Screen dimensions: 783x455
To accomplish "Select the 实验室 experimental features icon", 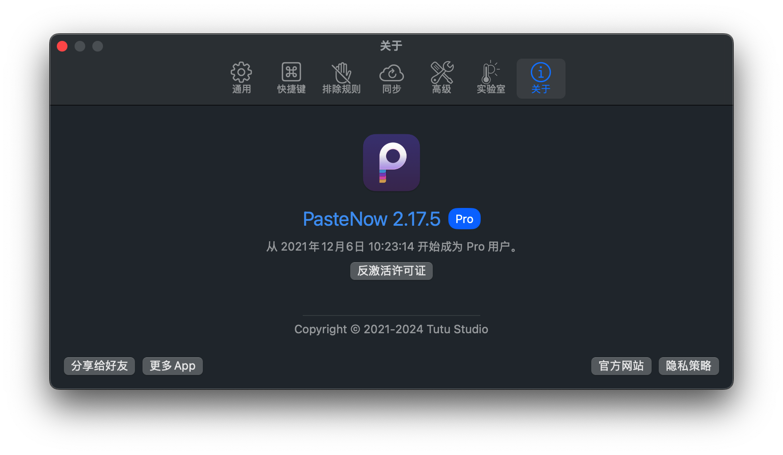I will pos(490,78).
